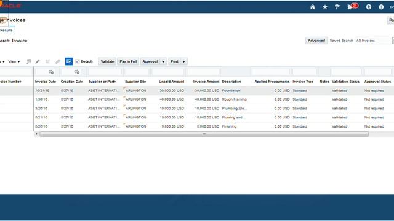Screen dimensions: 394x221
Task: Click the Query By Example filter icon
Action: click(68, 61)
